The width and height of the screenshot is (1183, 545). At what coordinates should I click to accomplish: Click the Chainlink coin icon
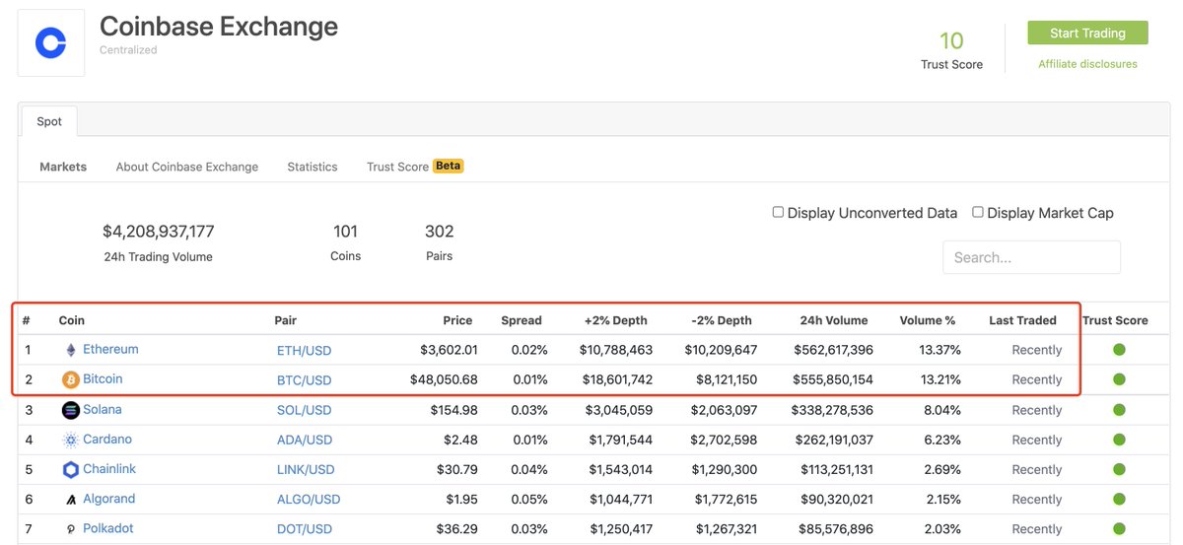pos(70,469)
